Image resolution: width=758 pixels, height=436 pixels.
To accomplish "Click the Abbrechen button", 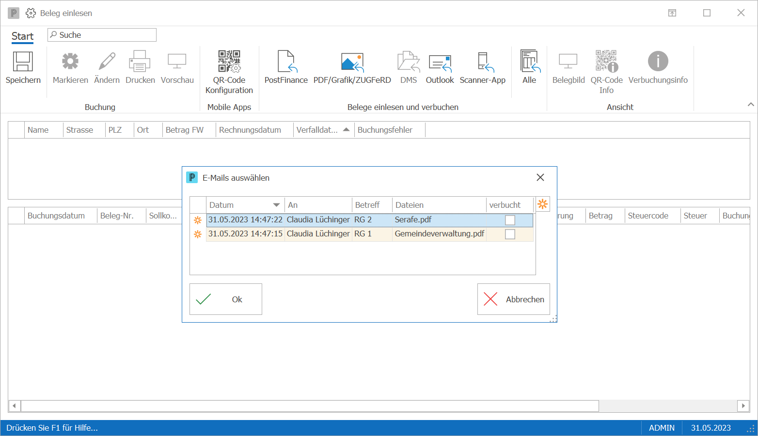I will 514,299.
